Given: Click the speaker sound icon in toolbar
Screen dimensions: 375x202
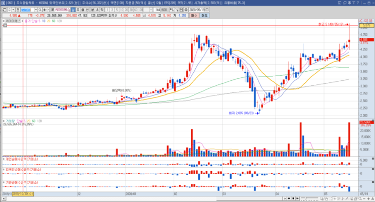Looking at the screenshot, I should point(45,10).
